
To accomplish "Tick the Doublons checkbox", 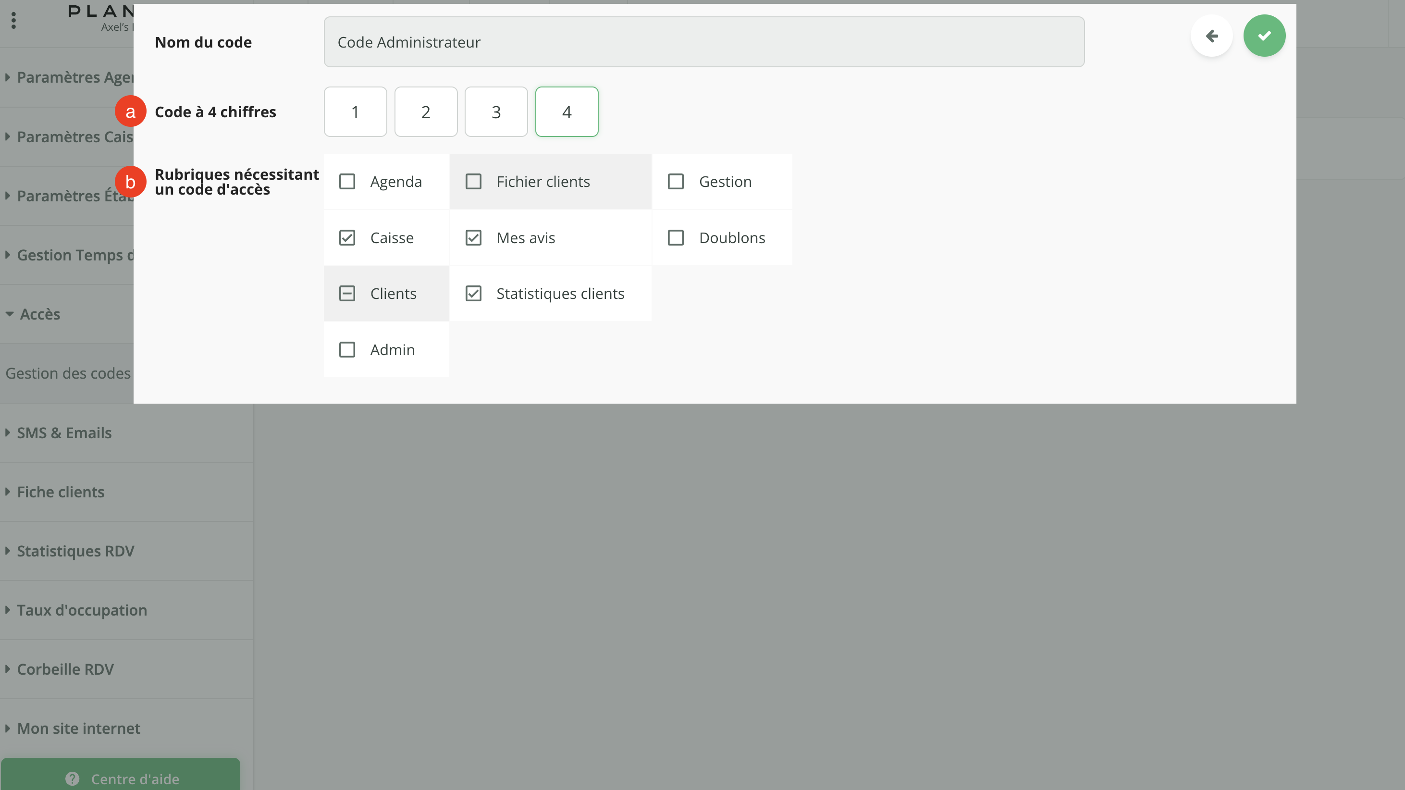I will [676, 238].
